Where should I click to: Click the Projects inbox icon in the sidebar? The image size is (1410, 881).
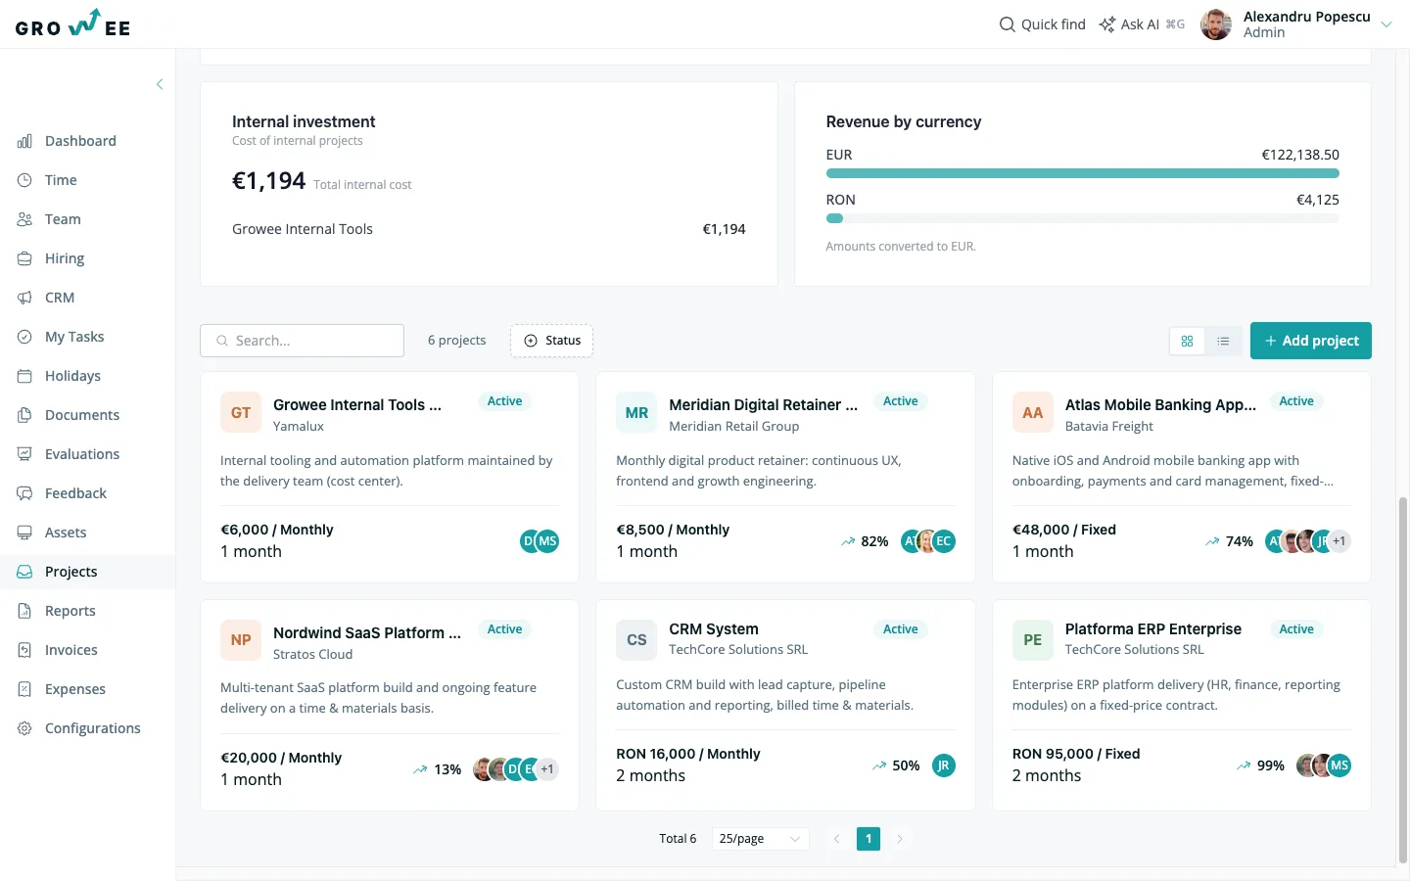[24, 572]
